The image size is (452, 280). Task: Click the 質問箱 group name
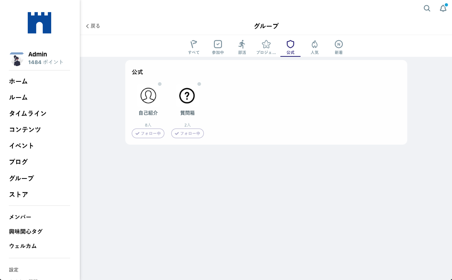(x=187, y=113)
